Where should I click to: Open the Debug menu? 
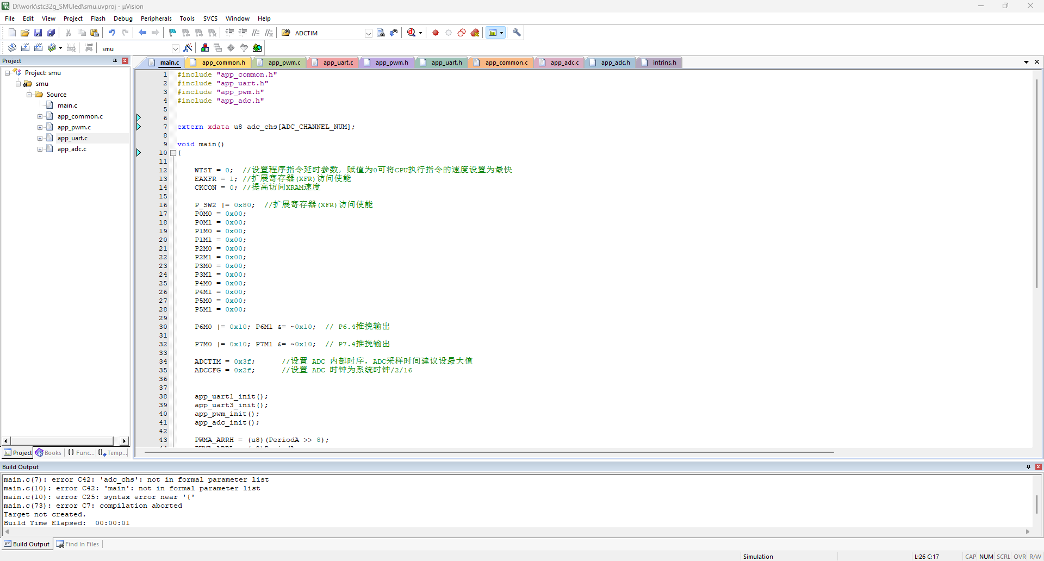click(123, 18)
